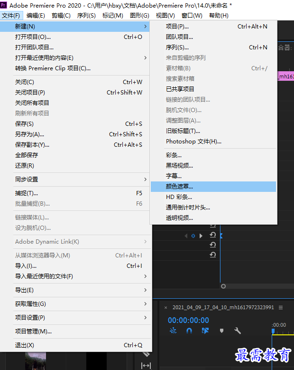Image resolution: width=294 pixels, height=370 pixels.
Task: Choose 退出(X) to quit Premiere
Action: 75,345
